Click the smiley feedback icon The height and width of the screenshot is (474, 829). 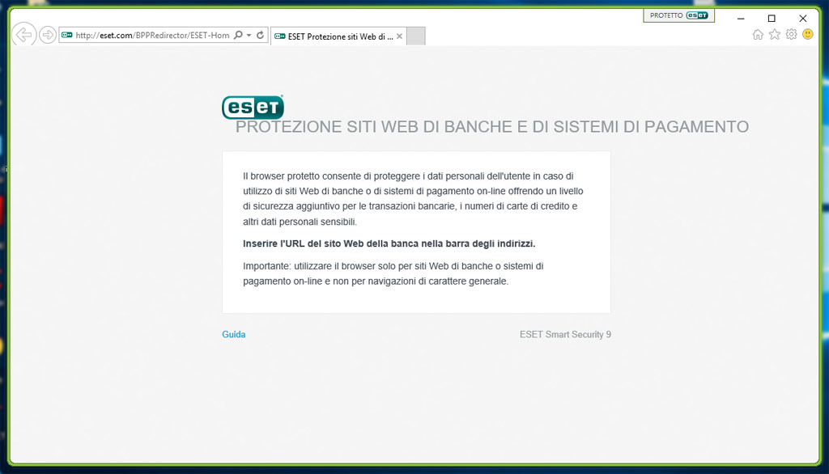tap(808, 34)
